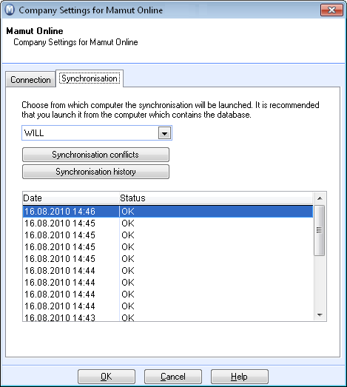Sort list by Status column header
Image resolution: width=347 pixels, height=387 pixels.
coord(216,198)
